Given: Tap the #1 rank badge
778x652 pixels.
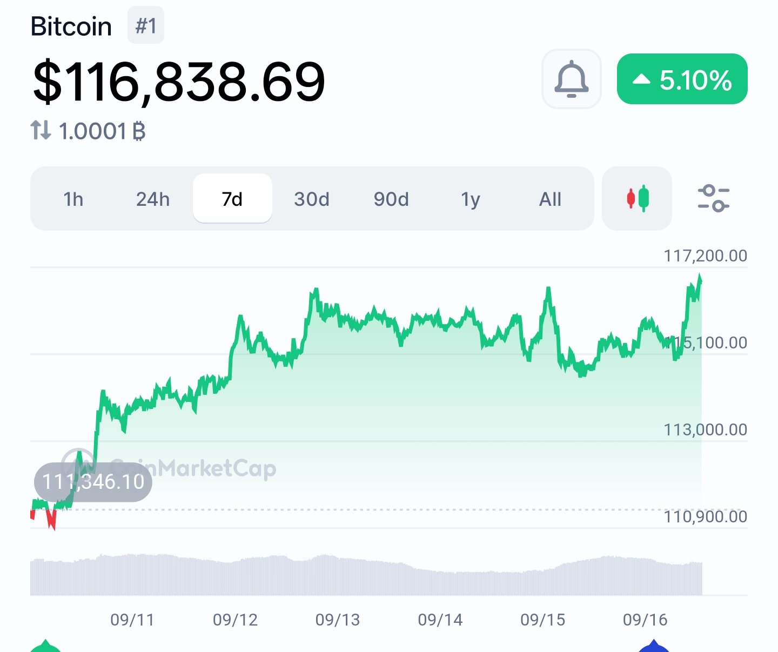Looking at the screenshot, I should (146, 25).
